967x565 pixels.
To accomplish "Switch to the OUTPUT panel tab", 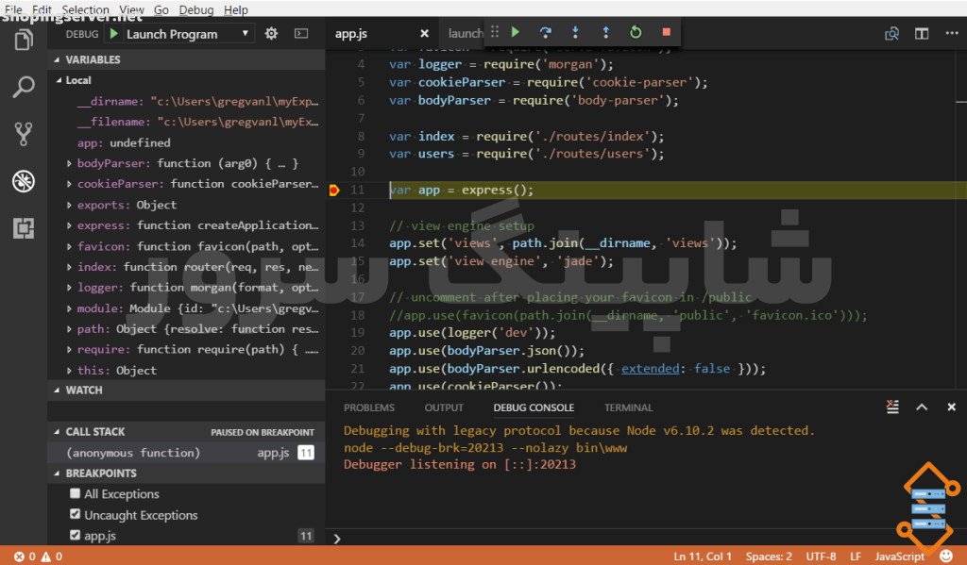I will coord(444,407).
